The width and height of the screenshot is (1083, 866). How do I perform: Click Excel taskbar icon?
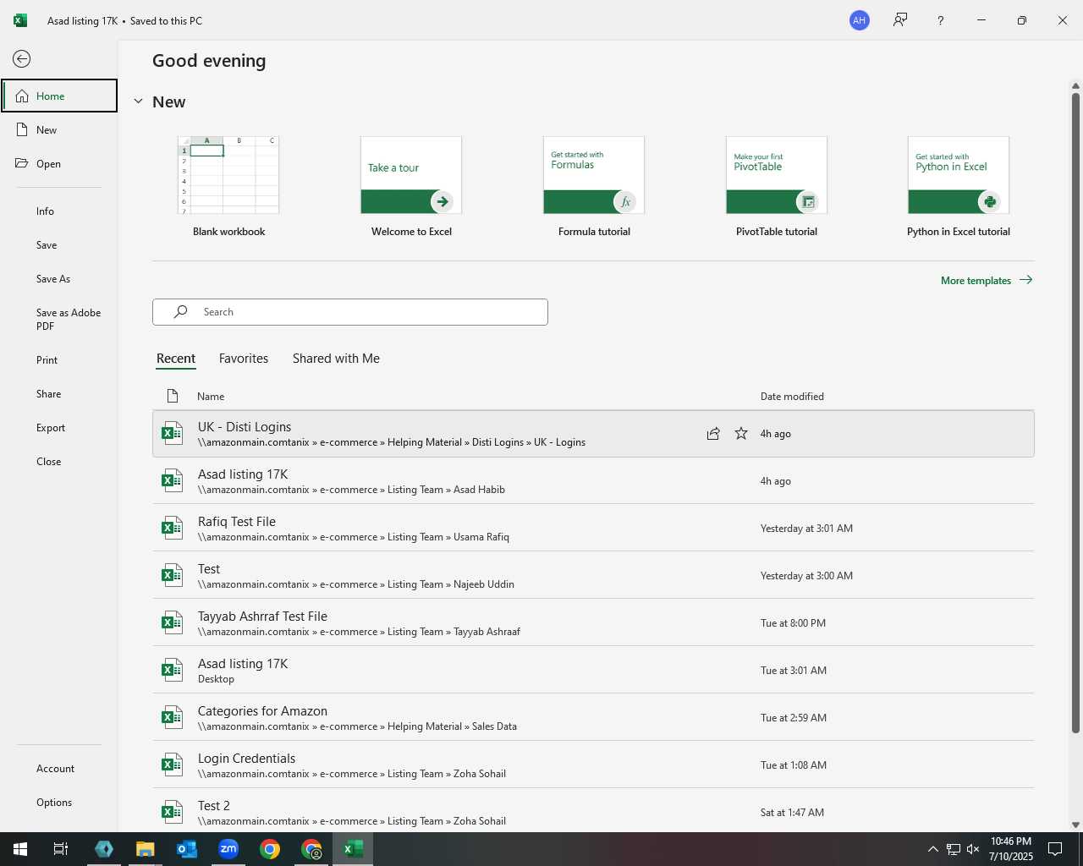click(x=353, y=849)
